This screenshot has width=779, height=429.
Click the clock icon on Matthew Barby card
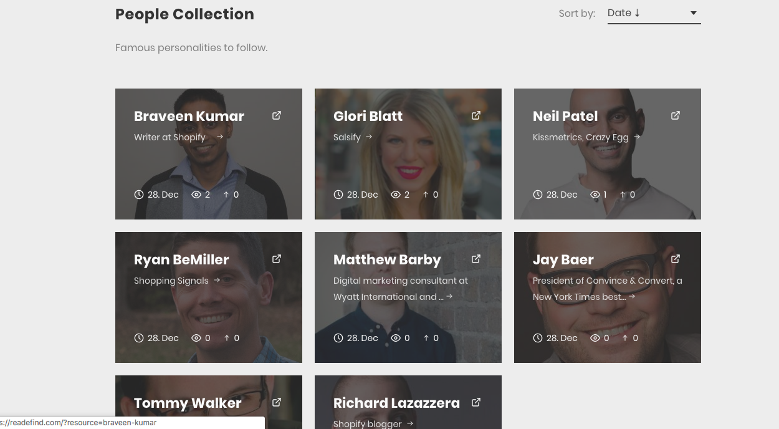[338, 337]
